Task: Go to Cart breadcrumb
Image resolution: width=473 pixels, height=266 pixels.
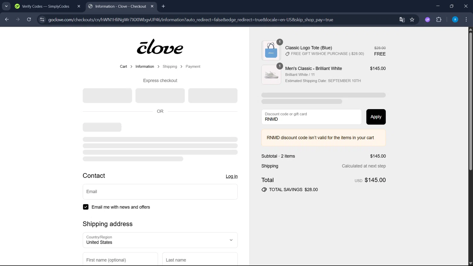Action: [123, 66]
